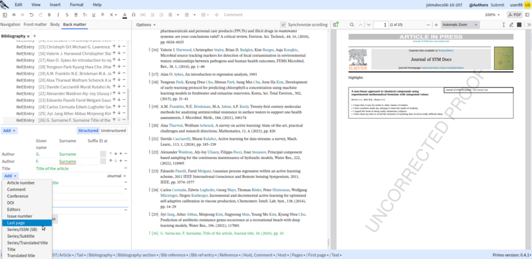
Task: Apply italic formatting with the I icon
Action: [58, 15]
